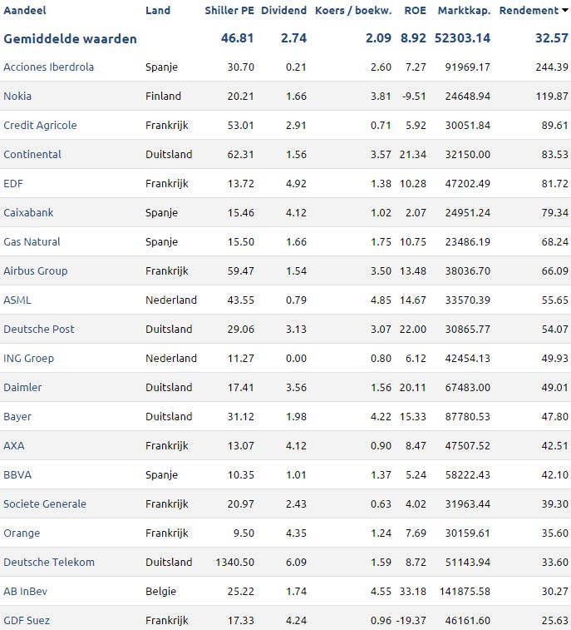The height and width of the screenshot is (630, 571).
Task: Sort by Koers / boekw. column
Action: 353,11
